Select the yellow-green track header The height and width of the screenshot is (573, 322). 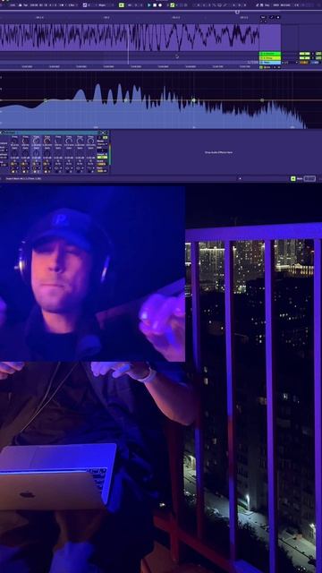point(270,57)
